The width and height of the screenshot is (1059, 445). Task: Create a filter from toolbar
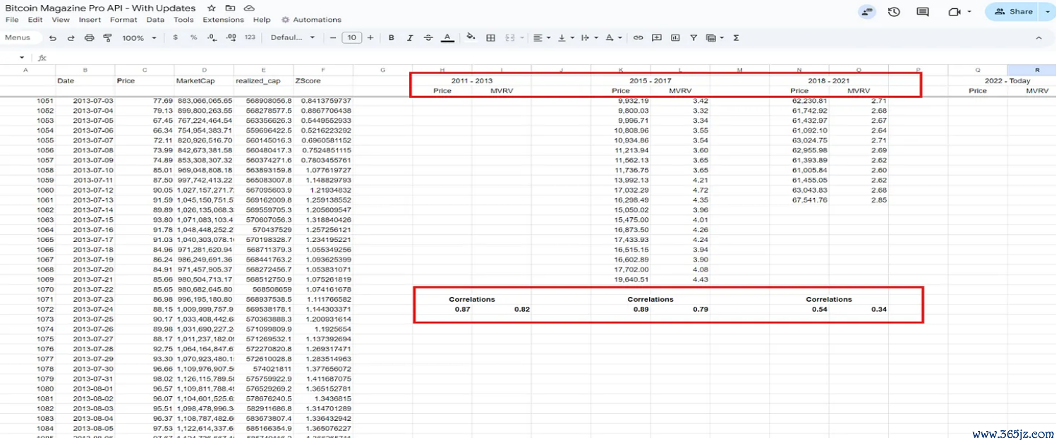pyautogui.click(x=694, y=38)
